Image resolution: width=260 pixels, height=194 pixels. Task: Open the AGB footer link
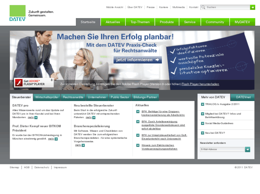tap(27, 167)
